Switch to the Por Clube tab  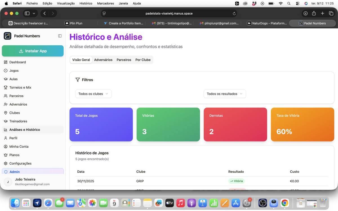[x=143, y=60]
